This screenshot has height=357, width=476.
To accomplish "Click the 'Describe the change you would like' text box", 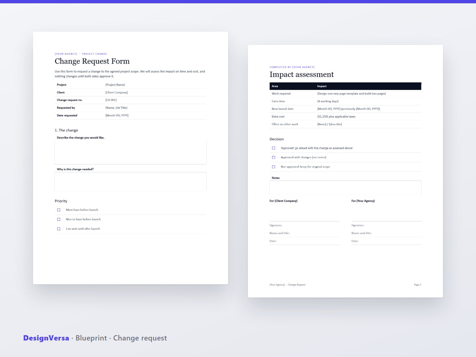I will tap(131, 152).
